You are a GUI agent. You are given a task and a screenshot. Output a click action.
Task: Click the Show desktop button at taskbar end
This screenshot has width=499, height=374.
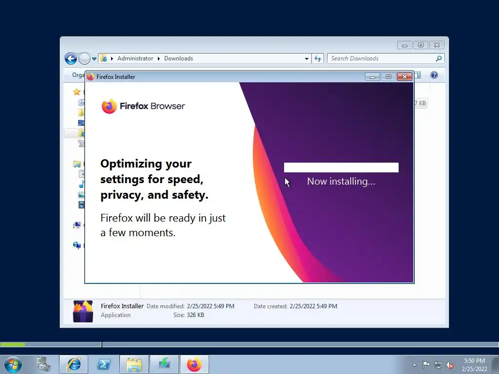pyautogui.click(x=496, y=364)
